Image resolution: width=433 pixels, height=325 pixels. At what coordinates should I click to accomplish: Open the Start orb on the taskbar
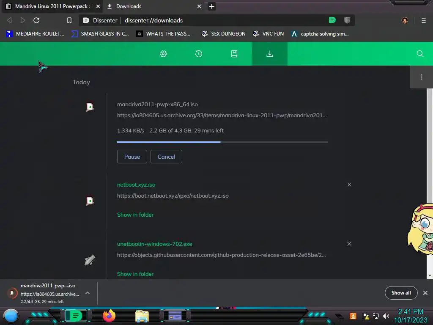point(11,316)
